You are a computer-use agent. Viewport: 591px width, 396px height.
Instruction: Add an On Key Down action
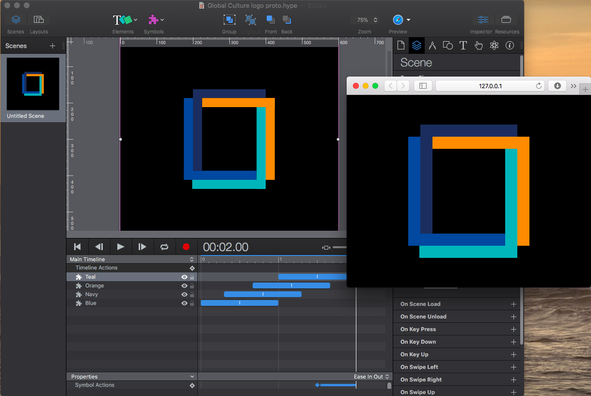pos(513,342)
